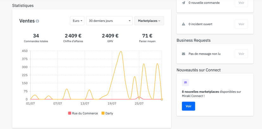Open the Euro currency dropdown
This screenshot has width=262, height=129.
point(77,21)
